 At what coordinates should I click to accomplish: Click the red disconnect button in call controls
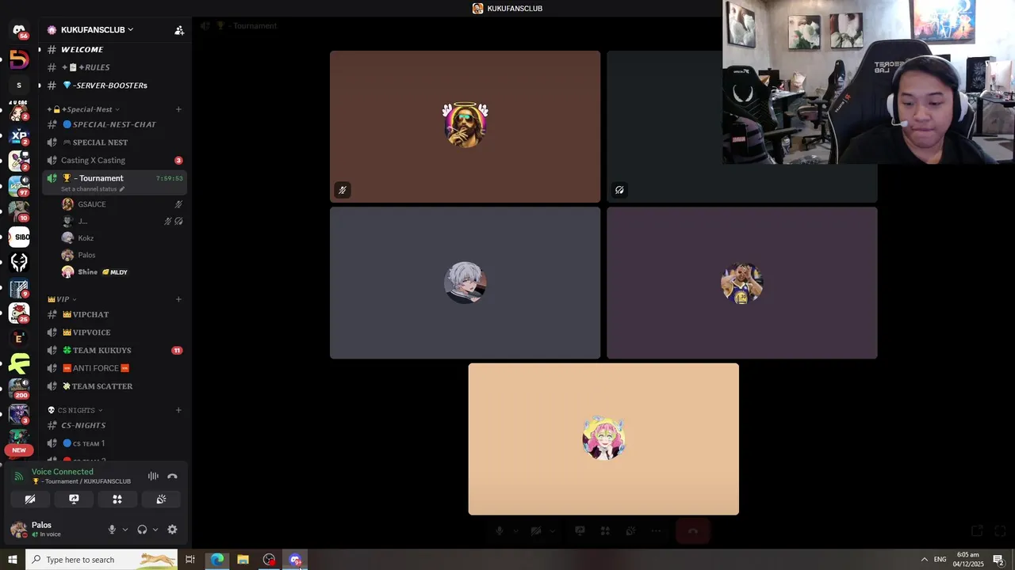pyautogui.click(x=692, y=530)
